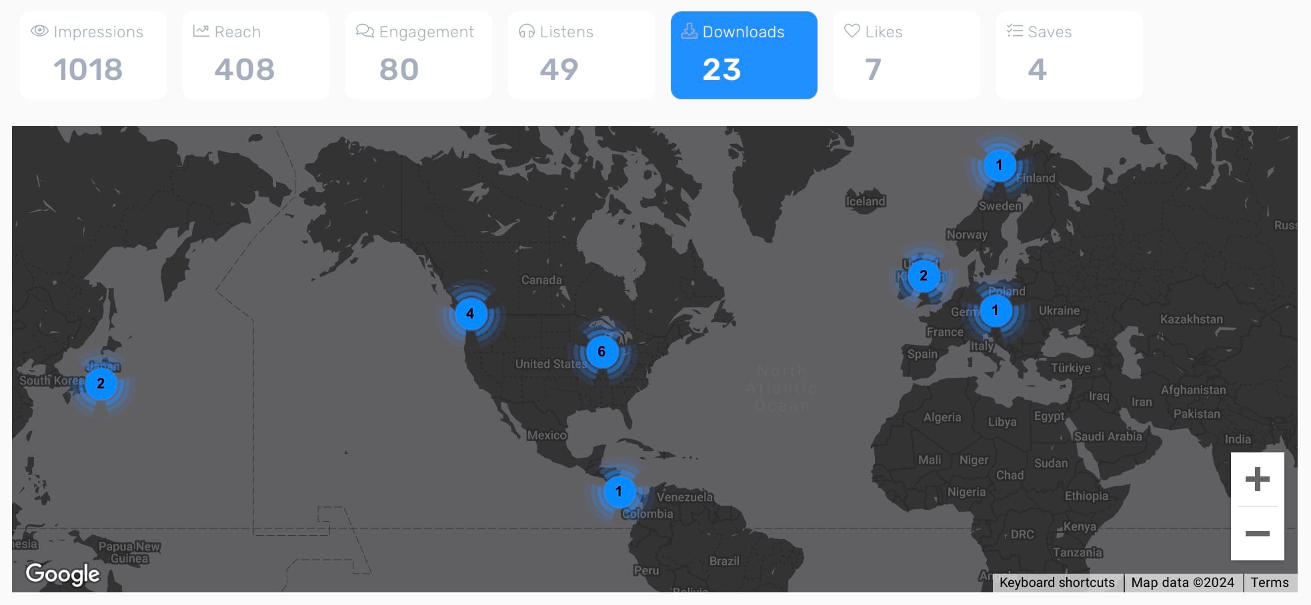This screenshot has width=1311, height=605.
Task: Click the Google logo on map
Action: pos(63,574)
